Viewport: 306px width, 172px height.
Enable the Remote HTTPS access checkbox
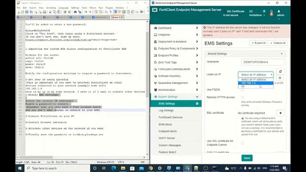242,97
